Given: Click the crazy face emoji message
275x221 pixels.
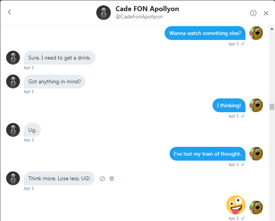Looking at the screenshot, I should pyautogui.click(x=235, y=205).
